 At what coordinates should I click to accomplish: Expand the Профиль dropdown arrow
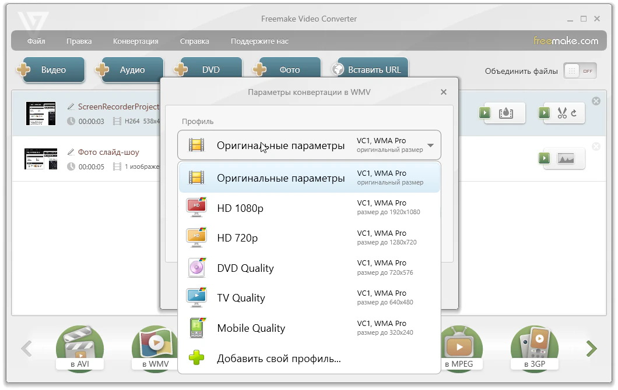[430, 146]
